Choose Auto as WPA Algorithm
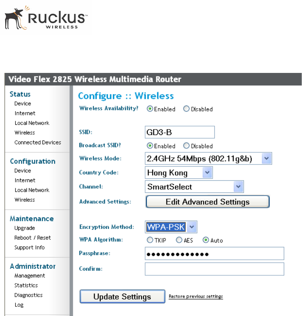 [206, 240]
